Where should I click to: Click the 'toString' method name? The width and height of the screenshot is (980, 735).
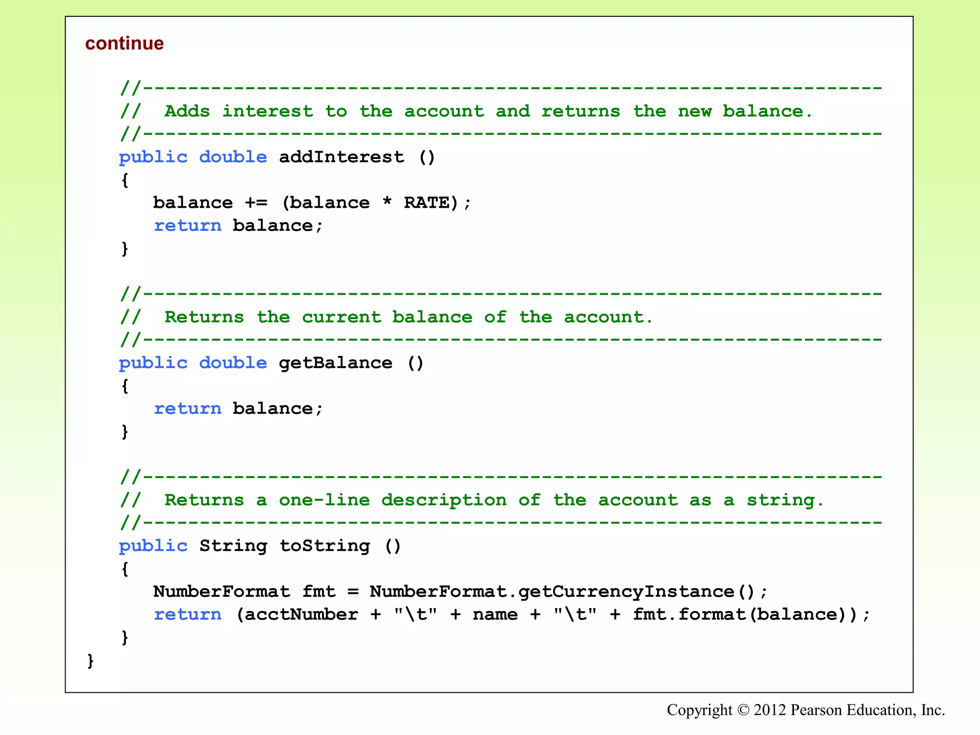(x=324, y=546)
